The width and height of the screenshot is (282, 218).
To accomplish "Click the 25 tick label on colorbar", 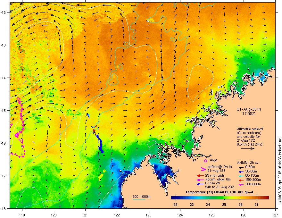I will coord(224,205).
